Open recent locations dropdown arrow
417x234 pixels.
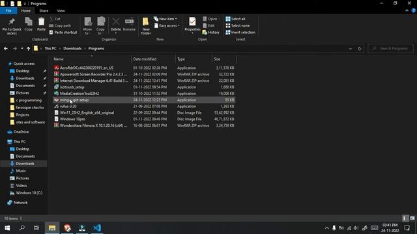point(22,49)
